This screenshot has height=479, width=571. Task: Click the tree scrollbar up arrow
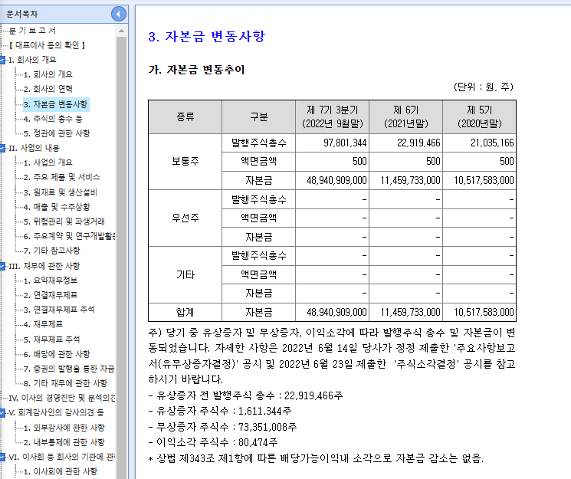122,31
